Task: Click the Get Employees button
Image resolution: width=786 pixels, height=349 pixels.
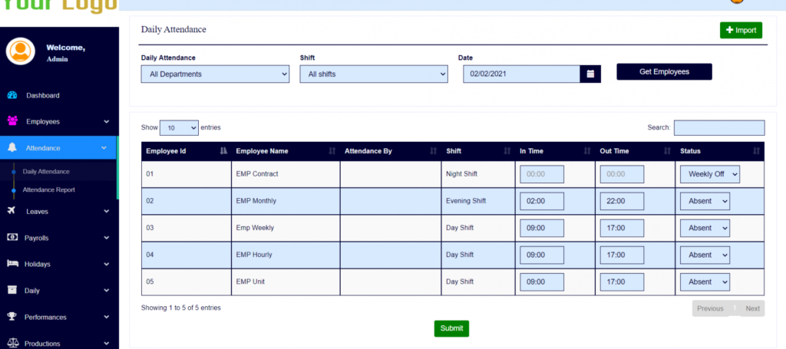Action: pyautogui.click(x=664, y=71)
